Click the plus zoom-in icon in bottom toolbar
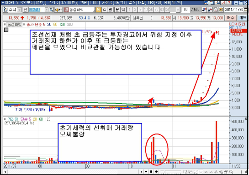The image size is (249, 175). (x=241, y=172)
